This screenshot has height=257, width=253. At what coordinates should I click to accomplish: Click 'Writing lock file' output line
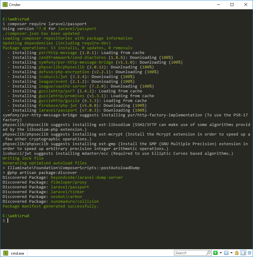23,158
